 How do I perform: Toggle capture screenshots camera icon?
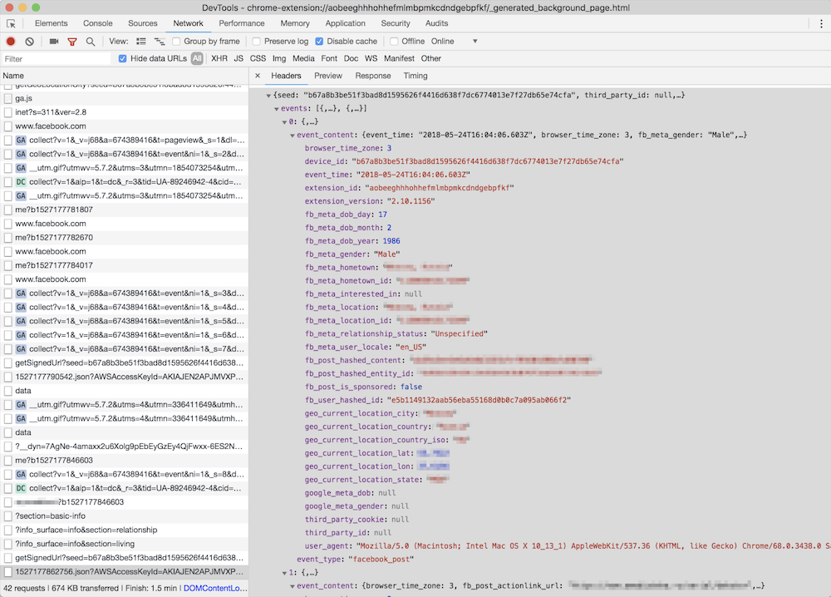(54, 42)
